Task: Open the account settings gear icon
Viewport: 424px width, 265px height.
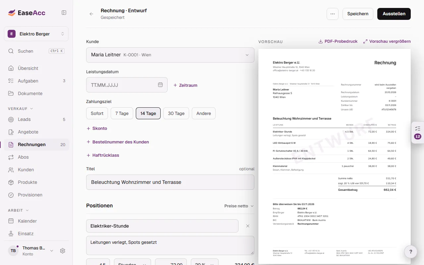Action: [63, 251]
